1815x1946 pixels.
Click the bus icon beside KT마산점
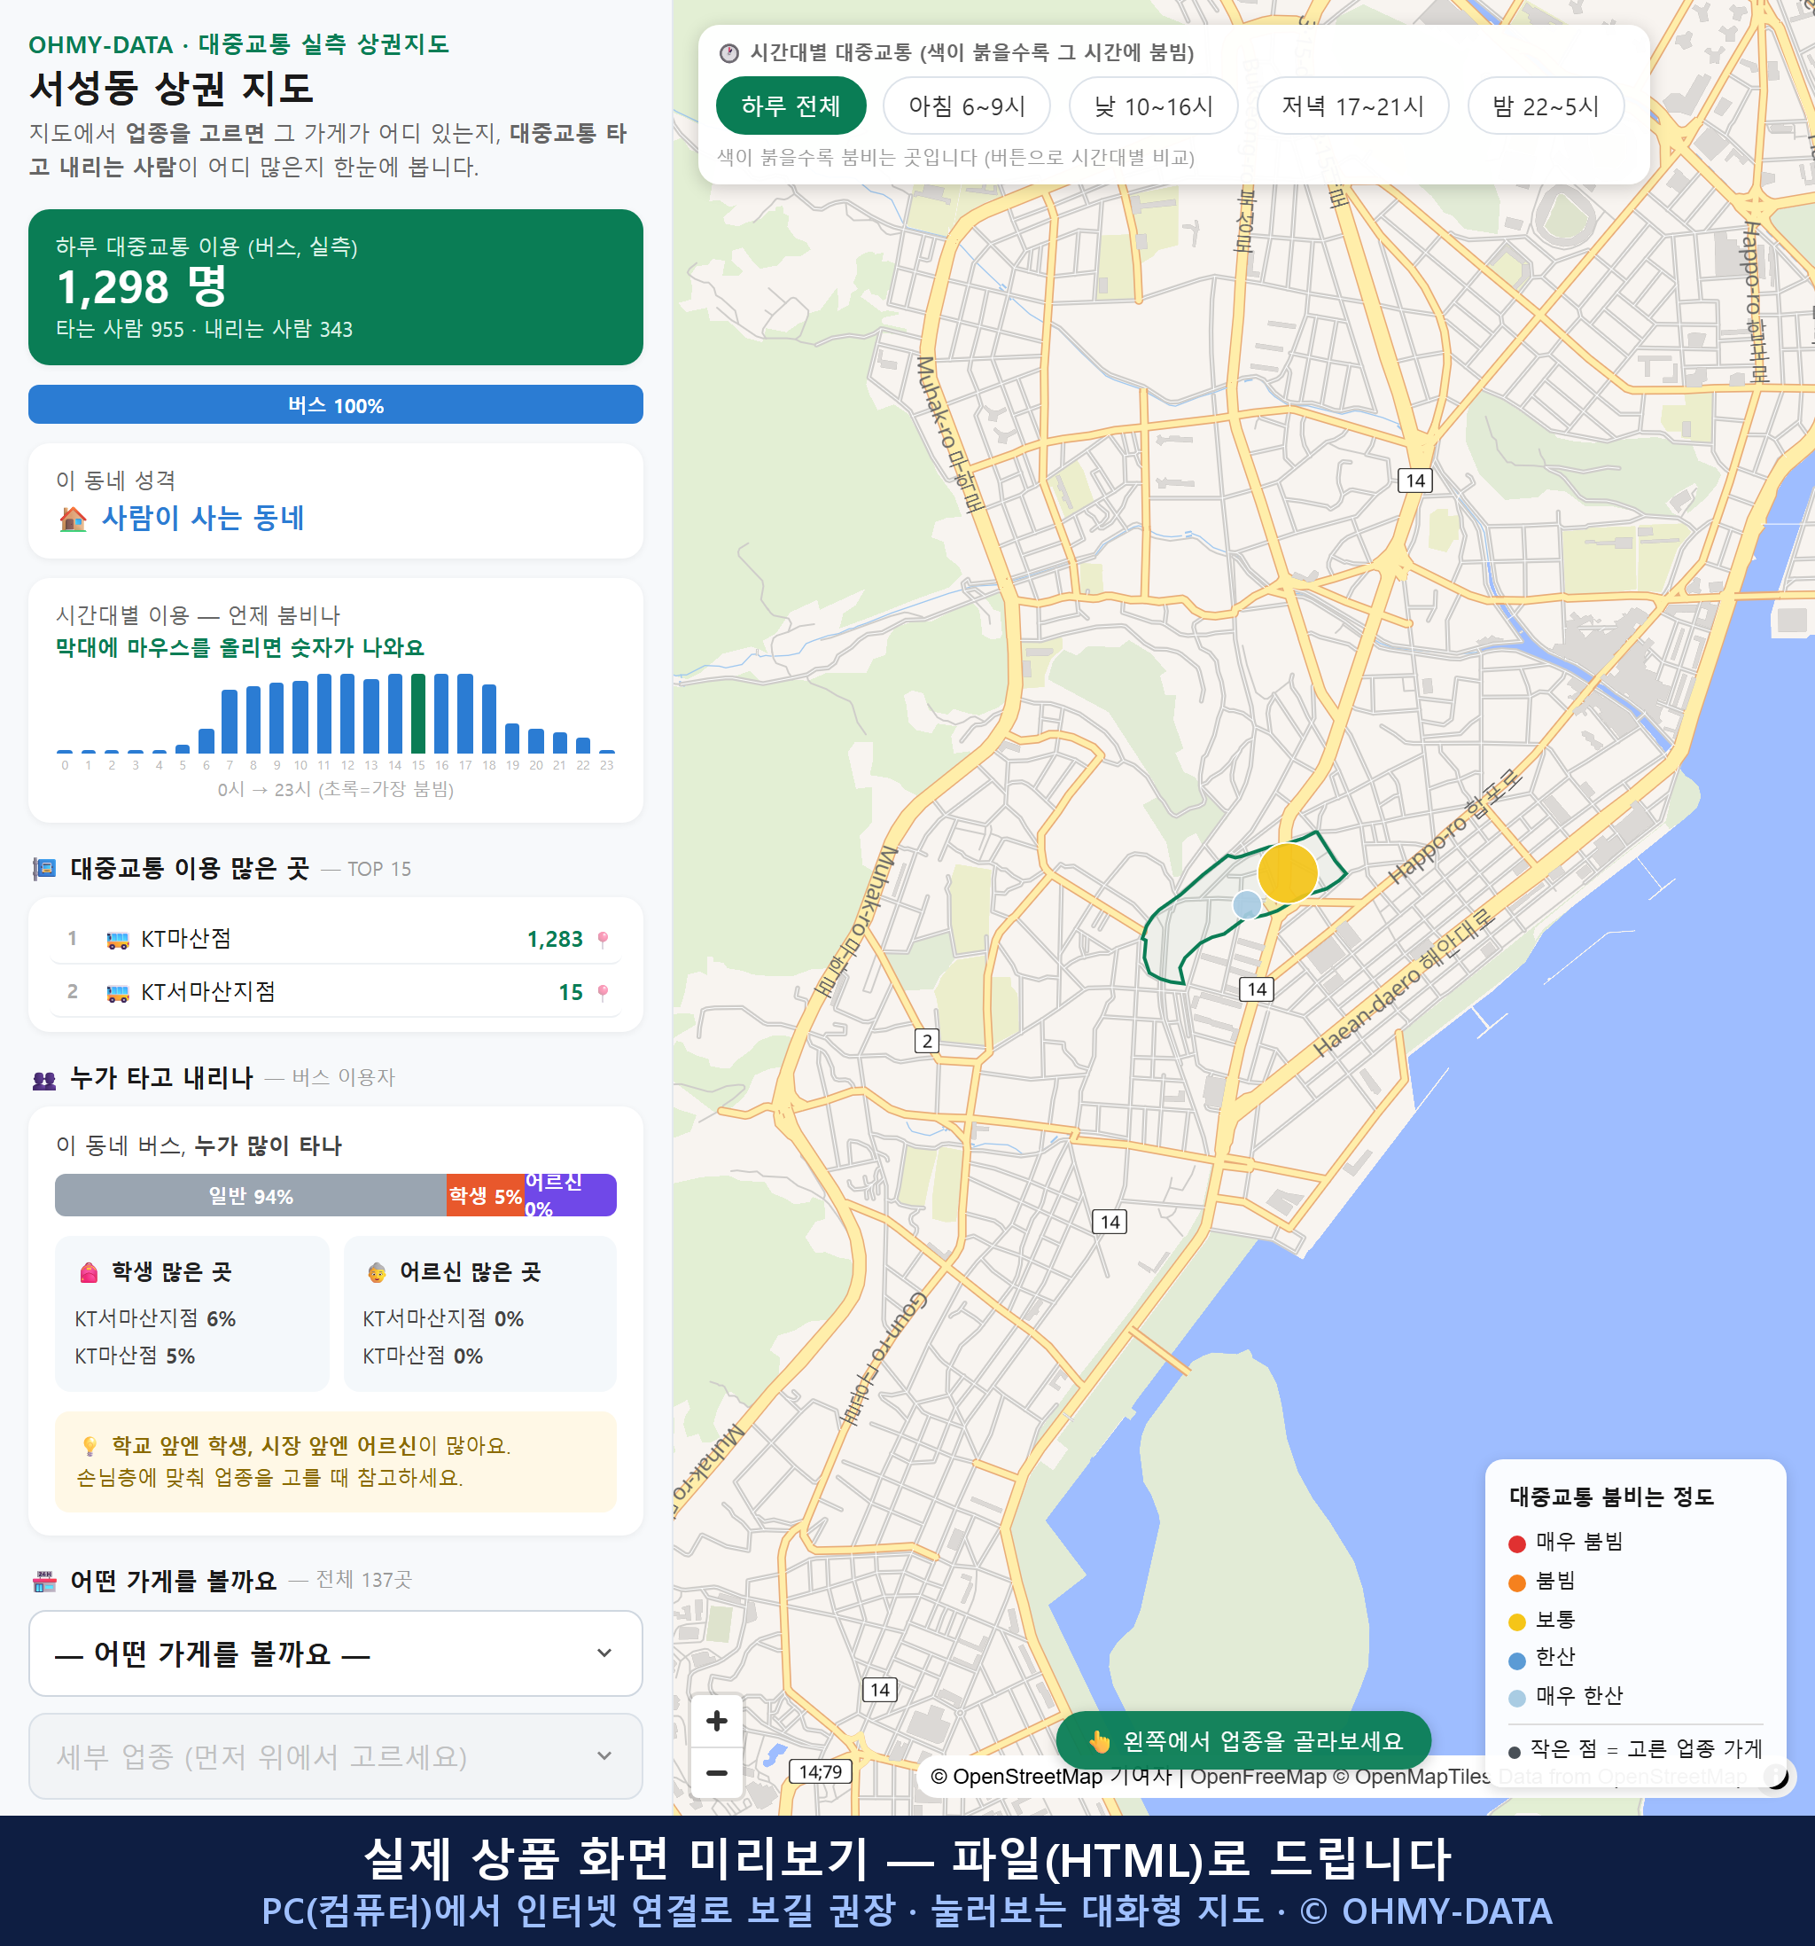point(117,940)
